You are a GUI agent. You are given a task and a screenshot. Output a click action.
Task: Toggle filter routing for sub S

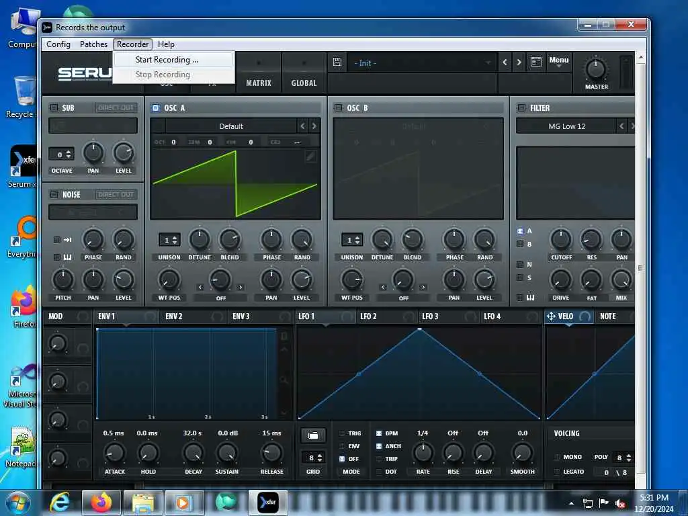click(520, 277)
